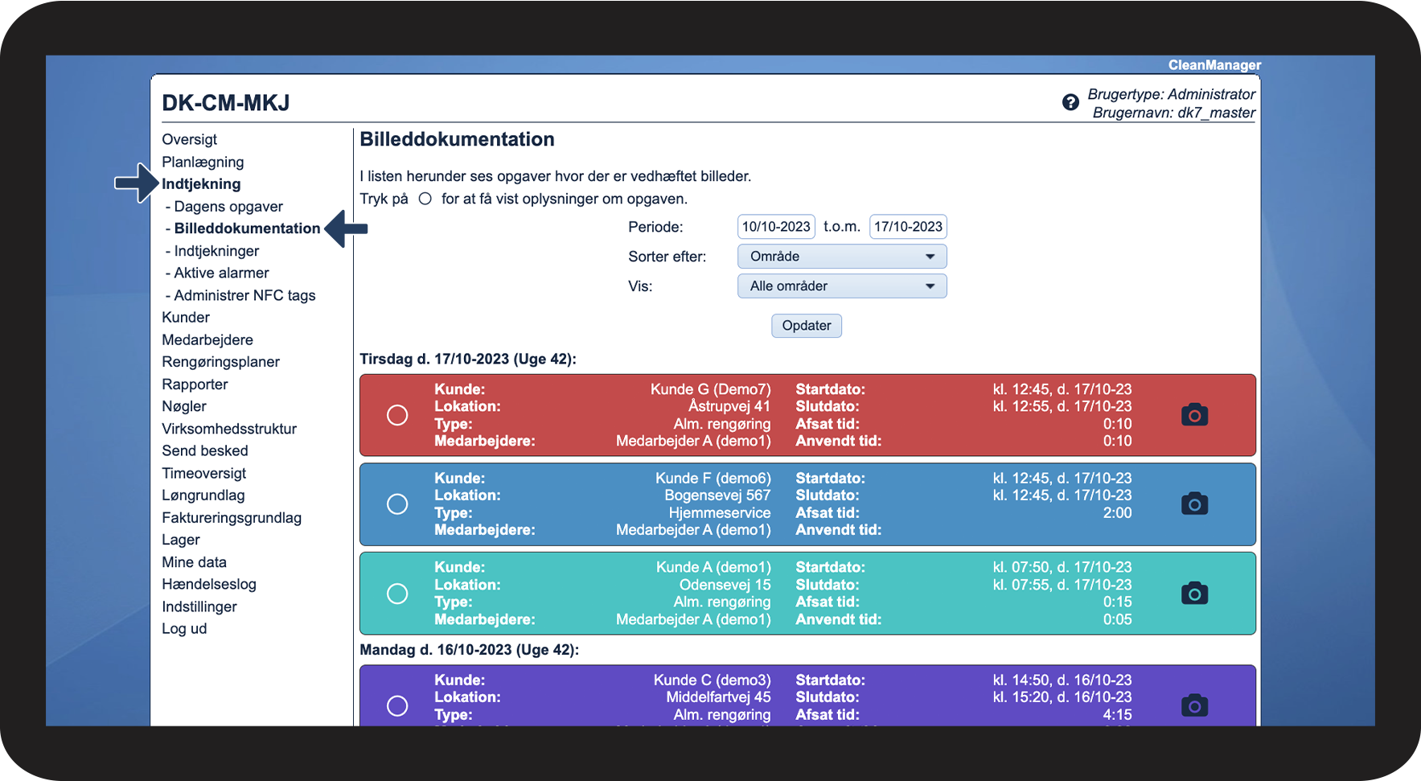
Task: Open Aktive alarmer in sidebar
Action: coord(221,273)
